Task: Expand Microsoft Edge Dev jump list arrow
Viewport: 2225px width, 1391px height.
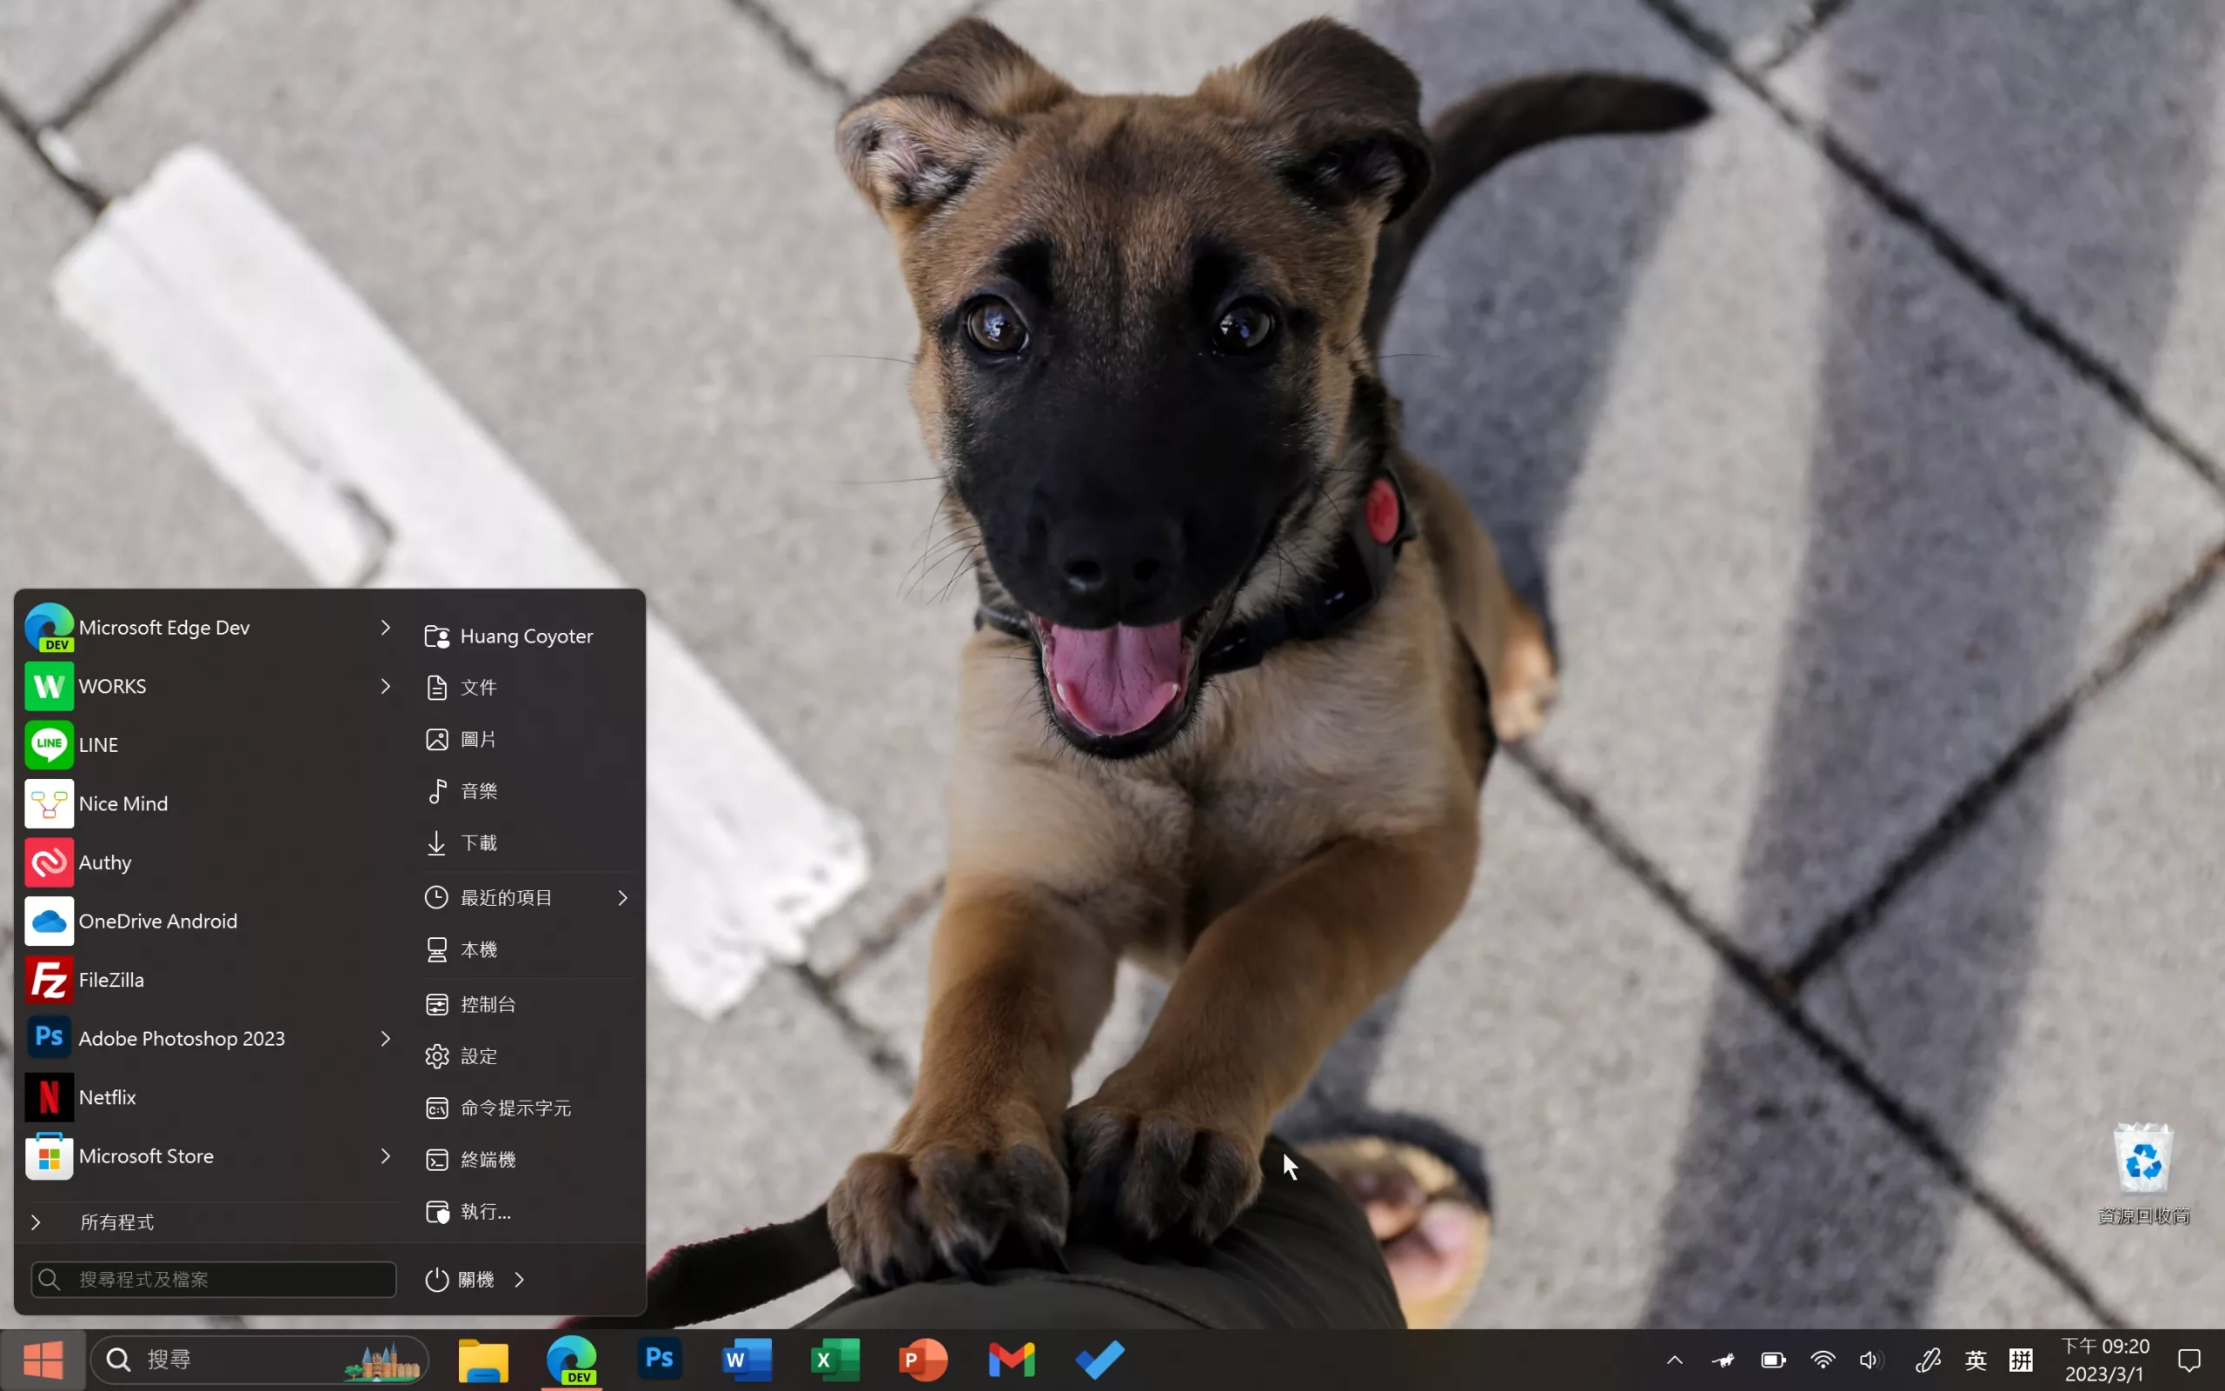Action: point(385,628)
